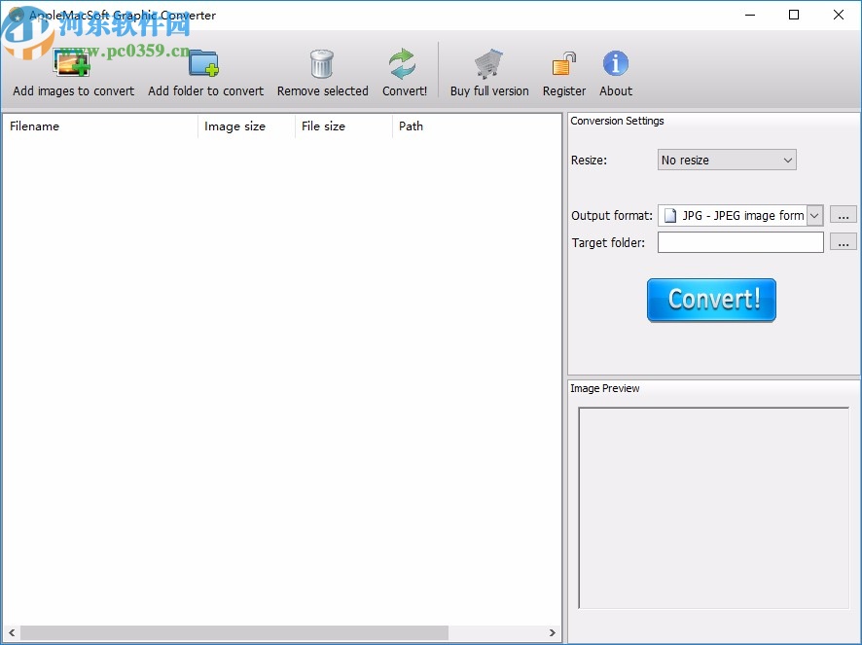Image resolution: width=862 pixels, height=645 pixels.
Task: Click the browse button beside Target folder
Action: pyautogui.click(x=843, y=242)
